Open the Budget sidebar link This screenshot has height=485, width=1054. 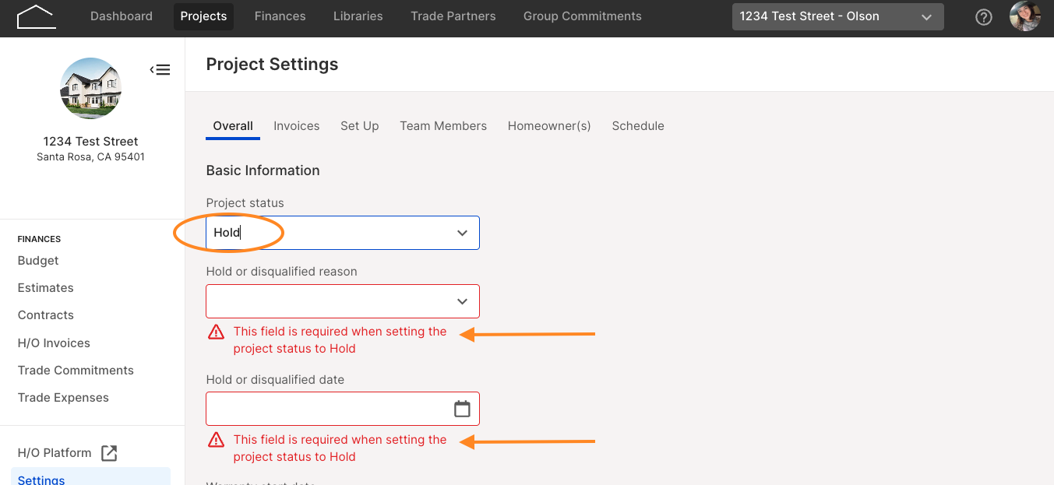coord(38,261)
